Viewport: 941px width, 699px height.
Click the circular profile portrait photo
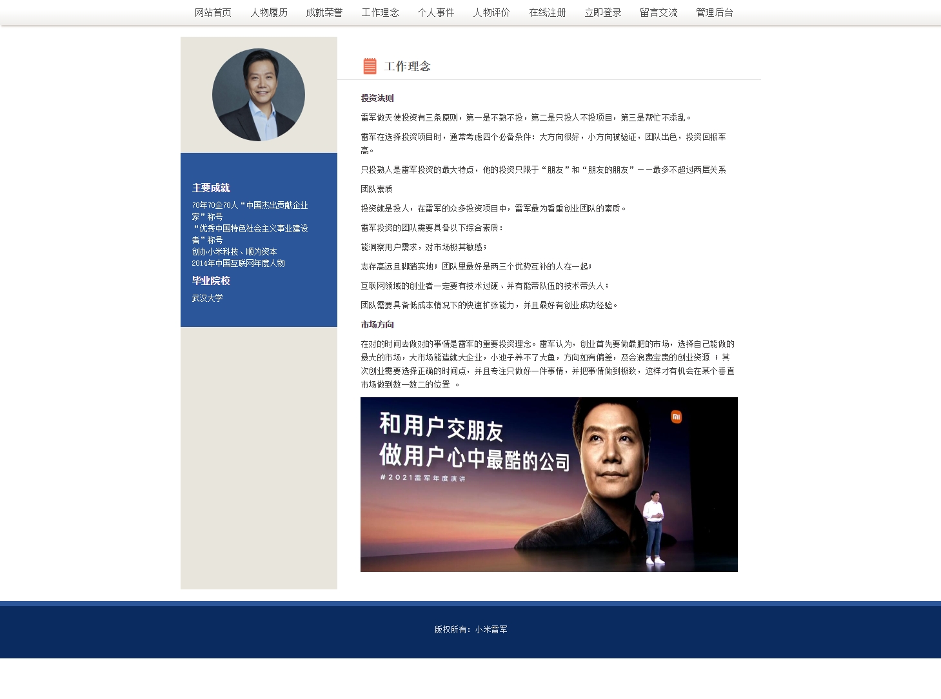259,95
